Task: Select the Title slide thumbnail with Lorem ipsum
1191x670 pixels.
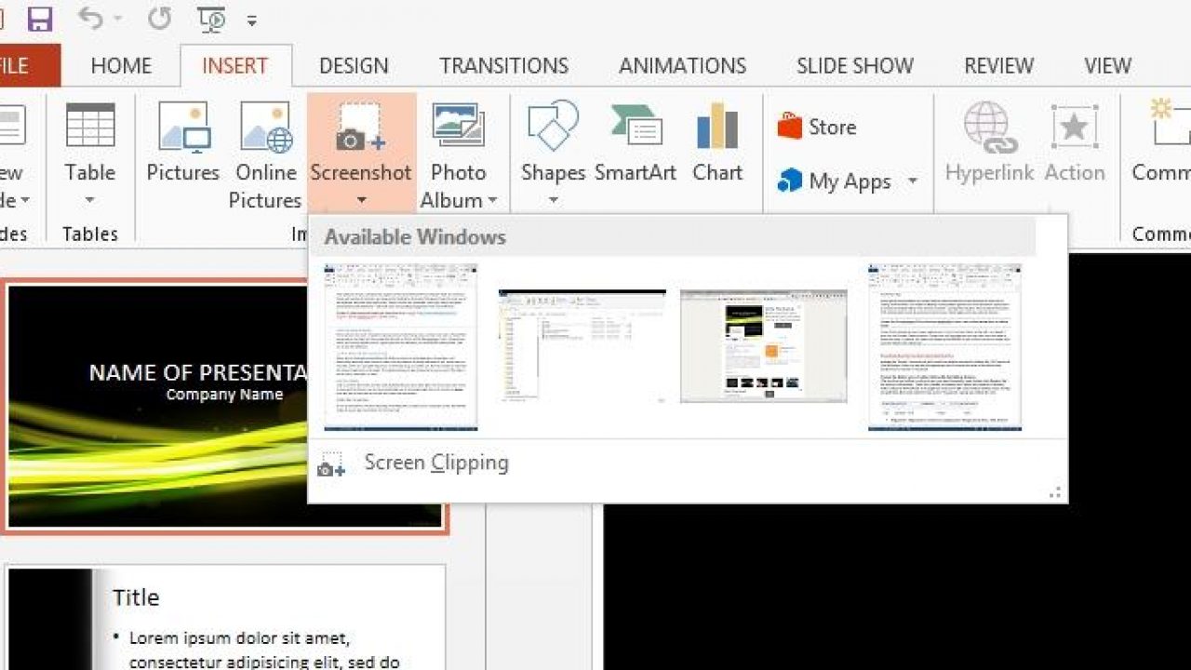Action: 225,616
